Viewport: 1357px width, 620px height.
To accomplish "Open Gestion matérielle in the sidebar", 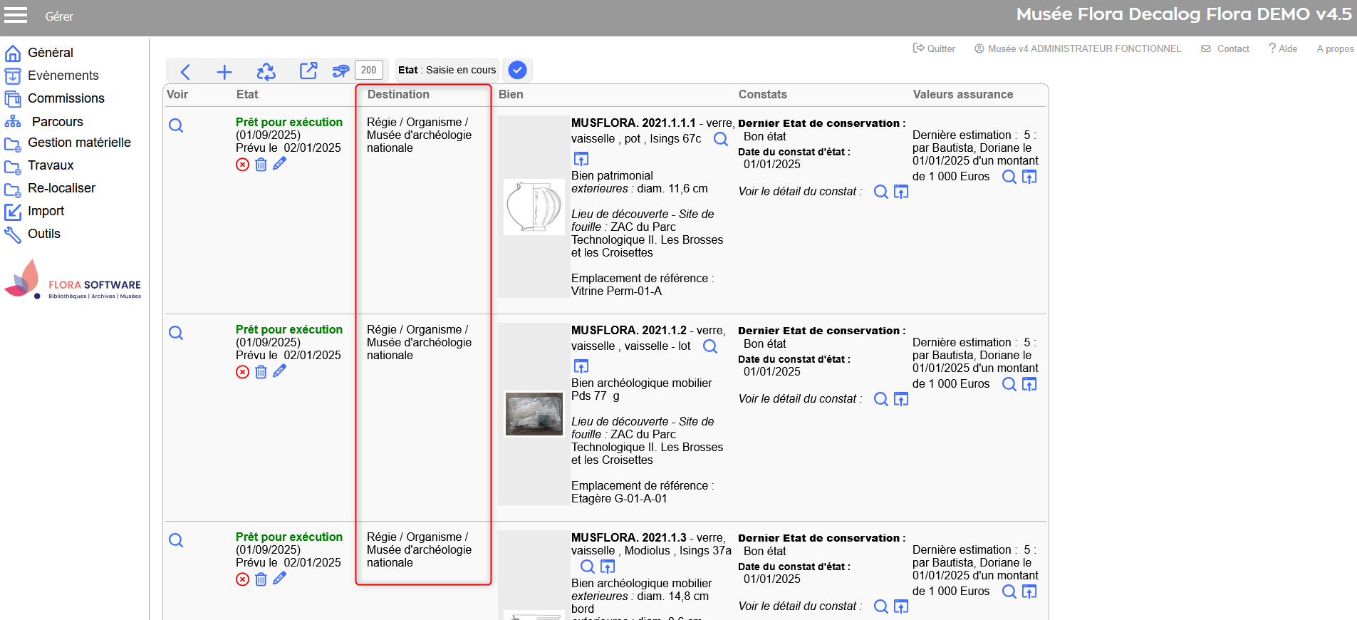I will pyautogui.click(x=78, y=143).
